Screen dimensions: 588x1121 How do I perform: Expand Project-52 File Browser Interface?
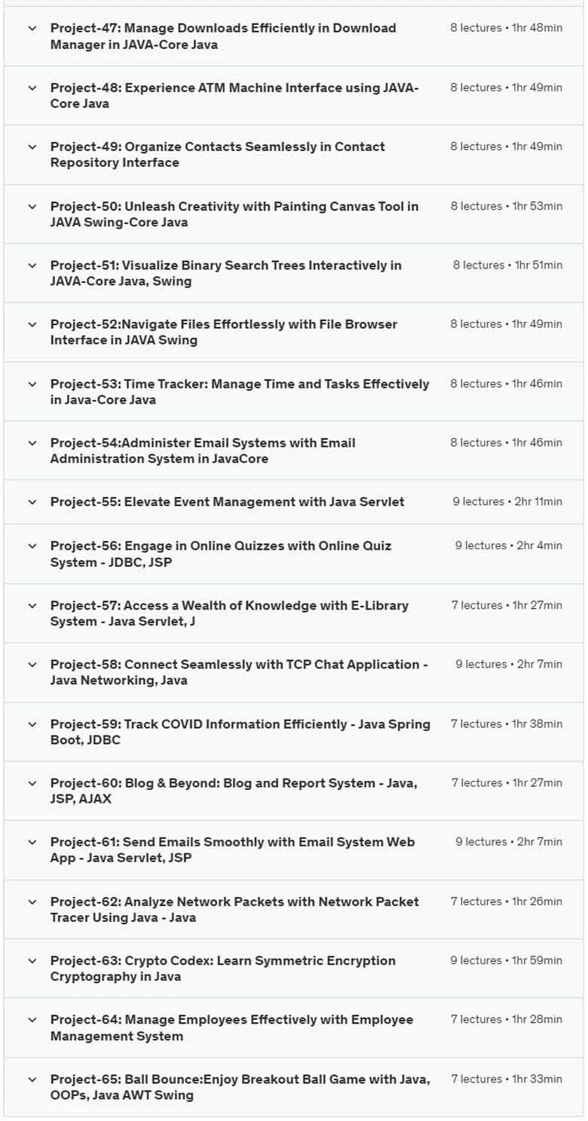293,333
